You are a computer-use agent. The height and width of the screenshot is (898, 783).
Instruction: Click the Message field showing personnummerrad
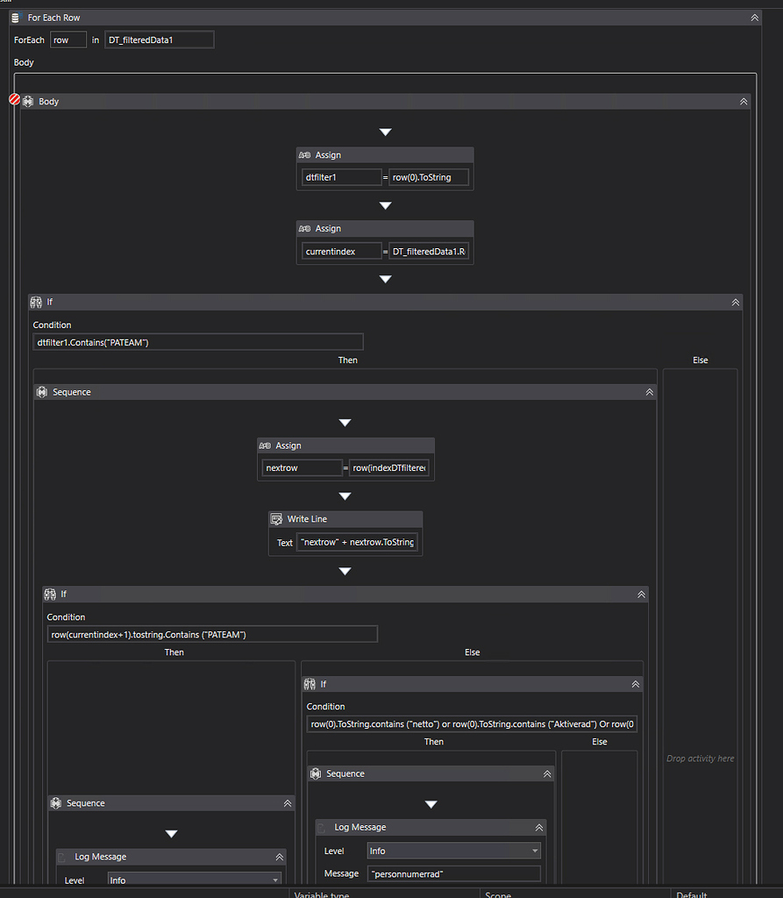[x=453, y=873]
